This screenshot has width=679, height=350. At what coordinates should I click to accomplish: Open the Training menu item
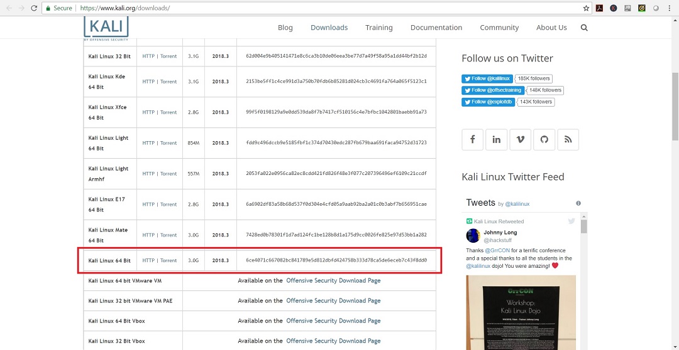[x=379, y=28]
